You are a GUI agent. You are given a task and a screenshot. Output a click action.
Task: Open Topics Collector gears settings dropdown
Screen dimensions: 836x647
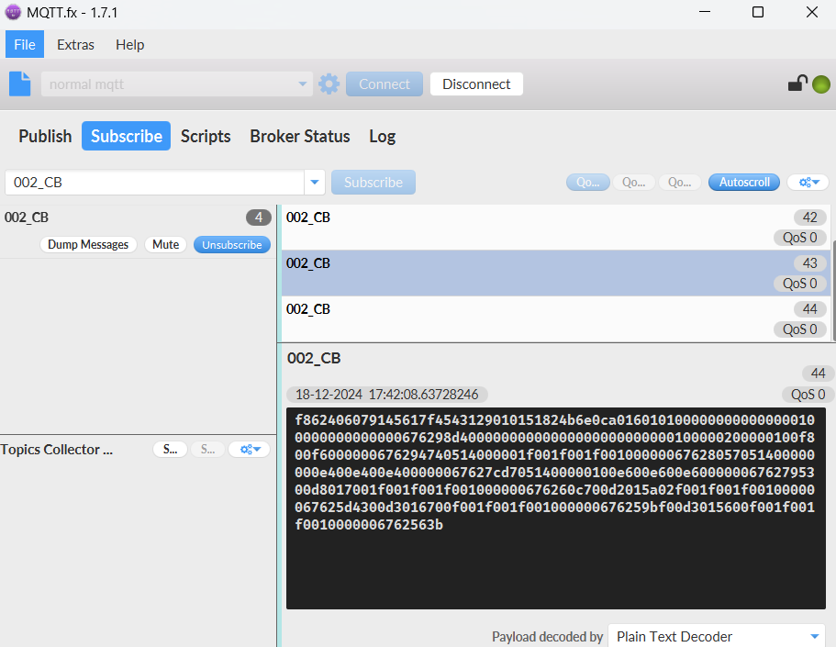click(x=249, y=450)
